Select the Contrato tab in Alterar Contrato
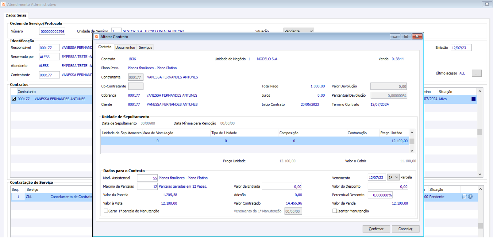Screen dimensions: 493x238 [x=105, y=47]
